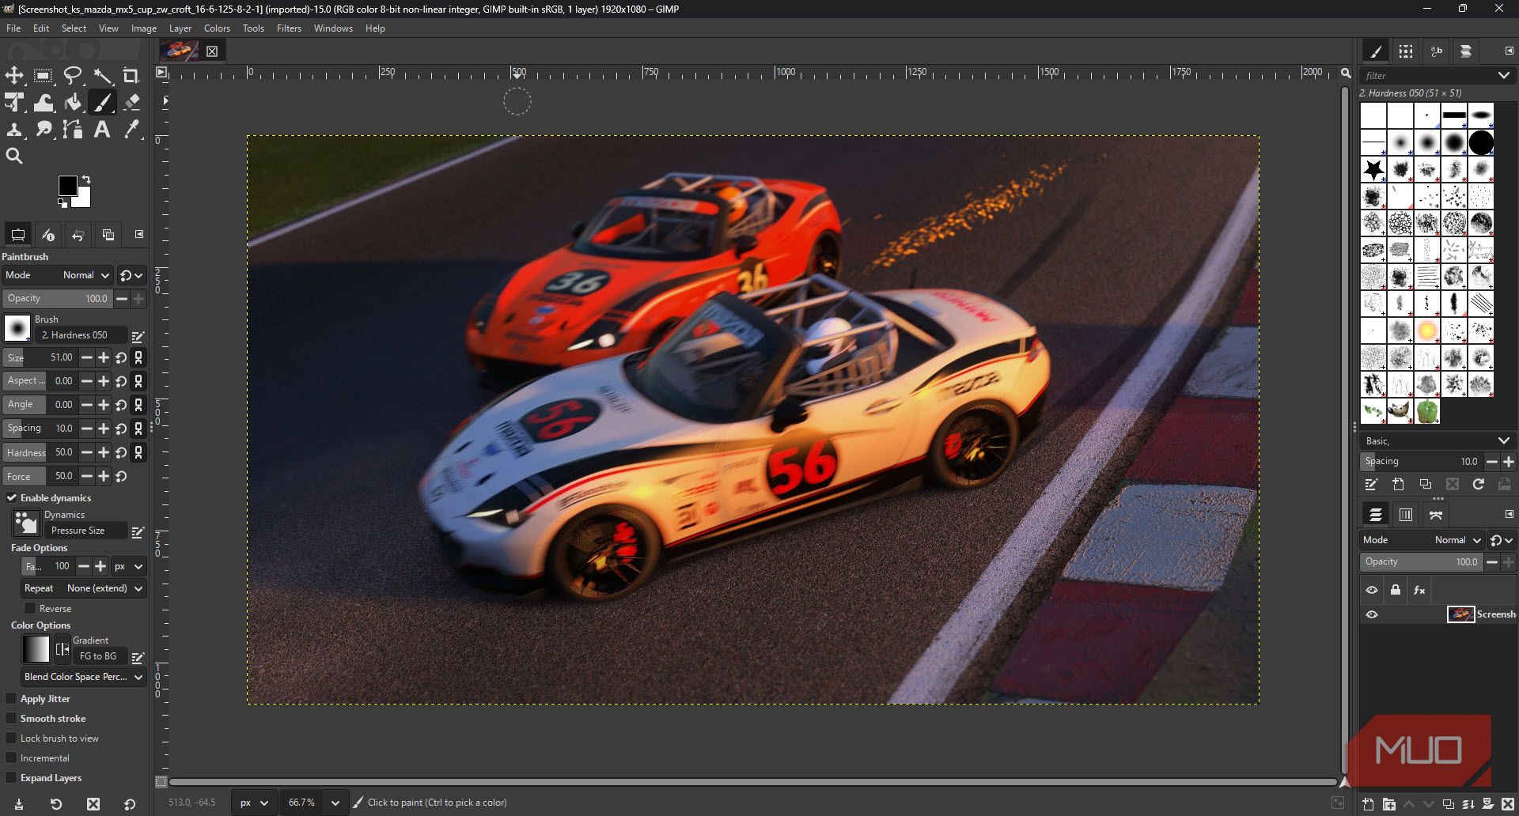Image resolution: width=1519 pixels, height=816 pixels.
Task: Open the Filters menu
Action: [289, 28]
